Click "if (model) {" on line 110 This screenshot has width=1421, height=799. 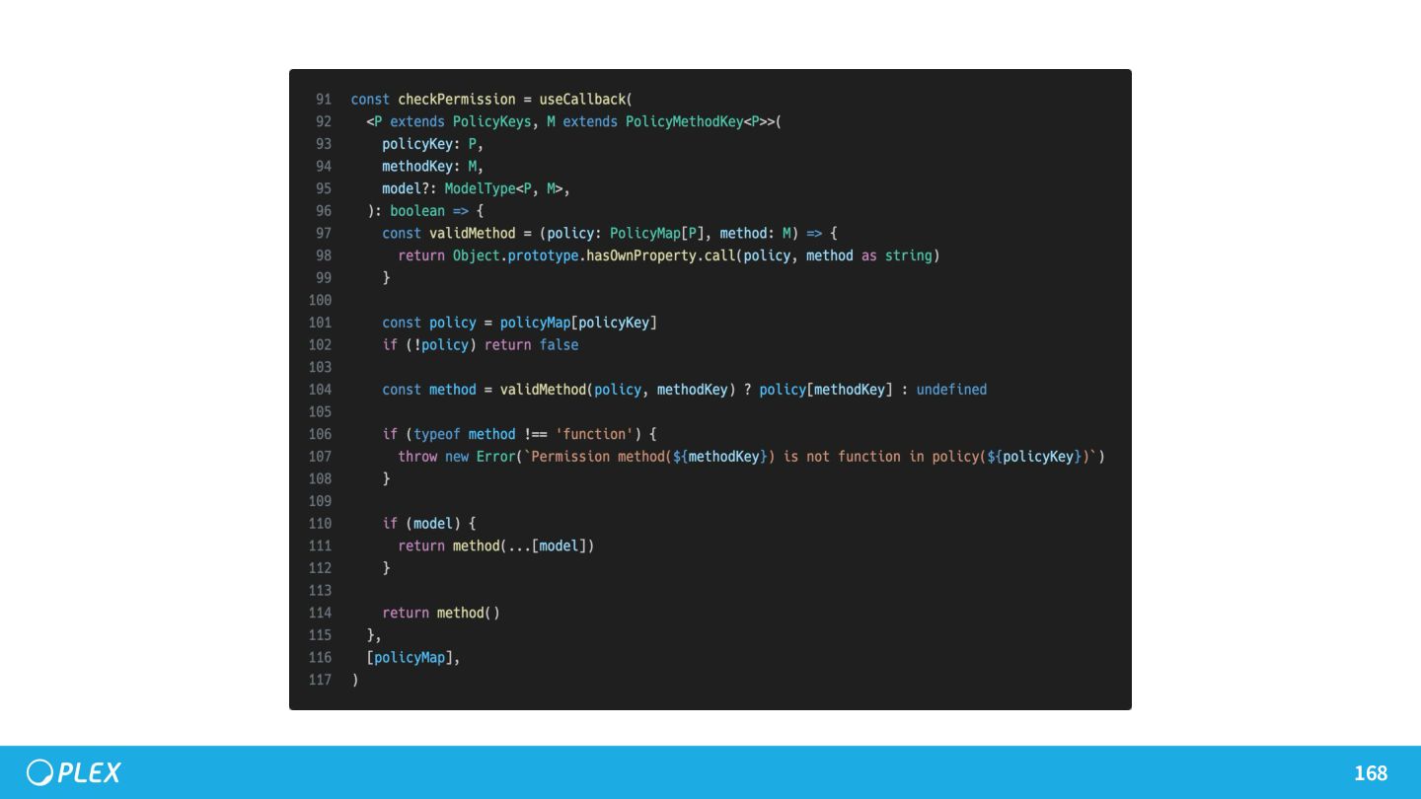coord(429,524)
